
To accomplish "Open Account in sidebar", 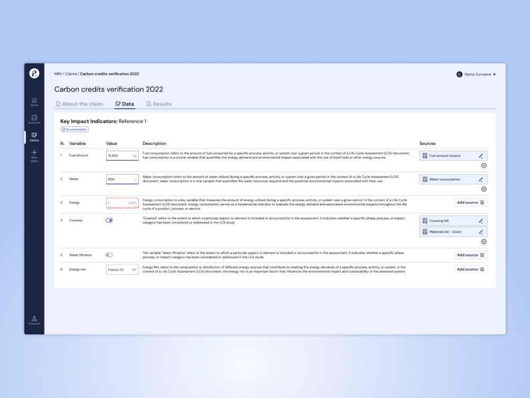I will pos(34,321).
